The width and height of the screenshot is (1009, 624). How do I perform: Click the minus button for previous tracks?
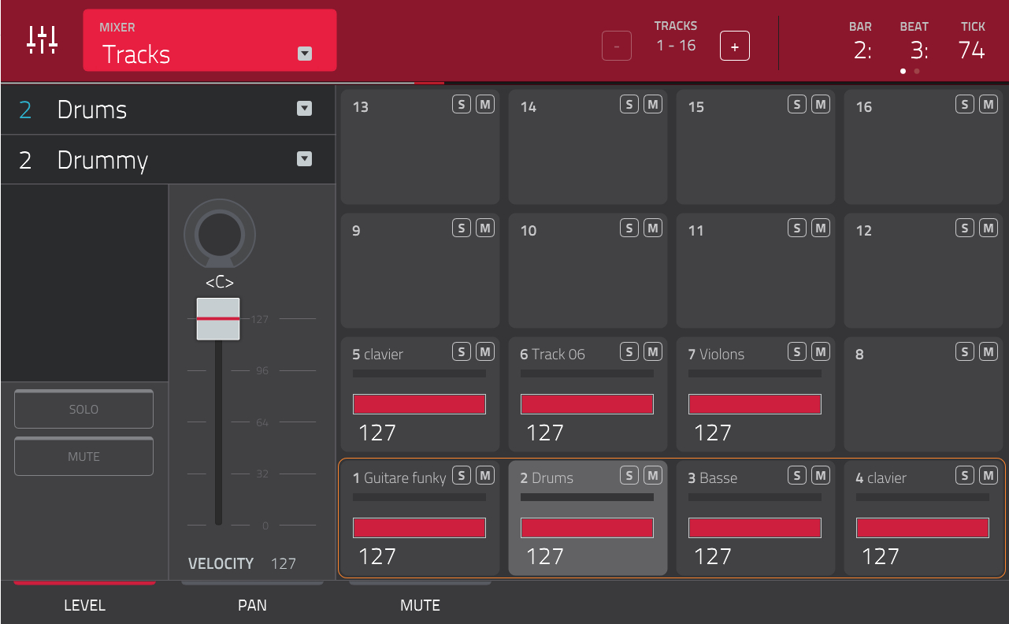617,46
